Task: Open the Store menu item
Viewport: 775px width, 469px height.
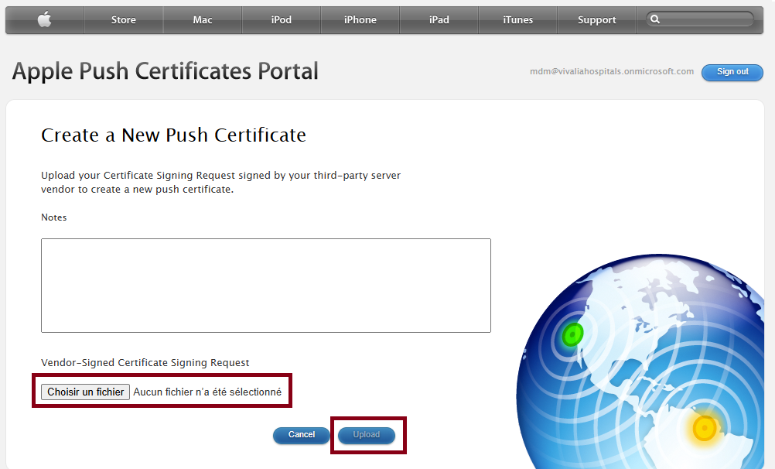Action: point(124,20)
